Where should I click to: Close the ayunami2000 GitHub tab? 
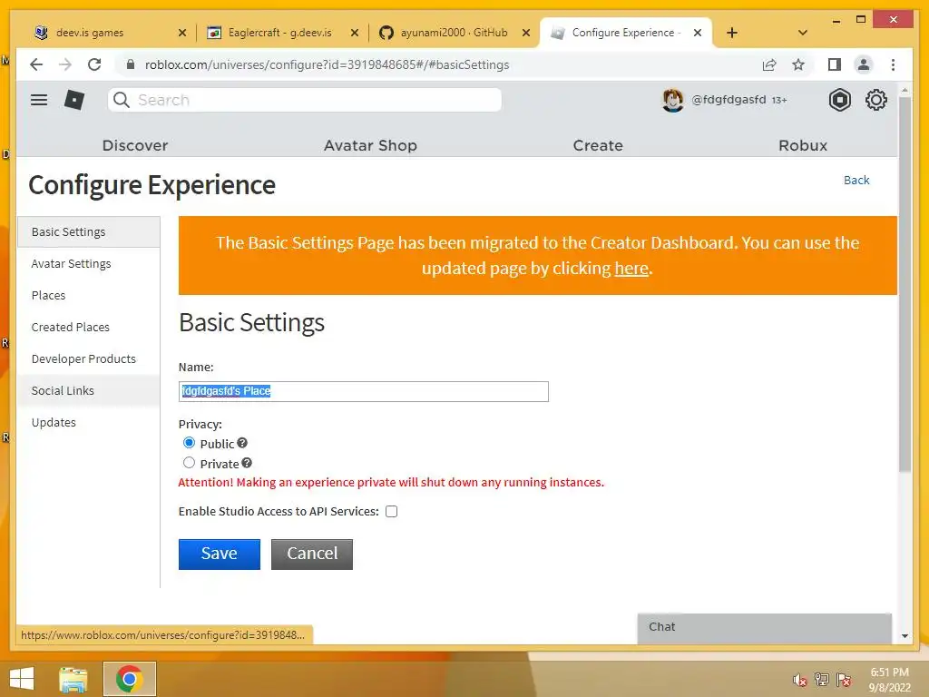(526, 33)
